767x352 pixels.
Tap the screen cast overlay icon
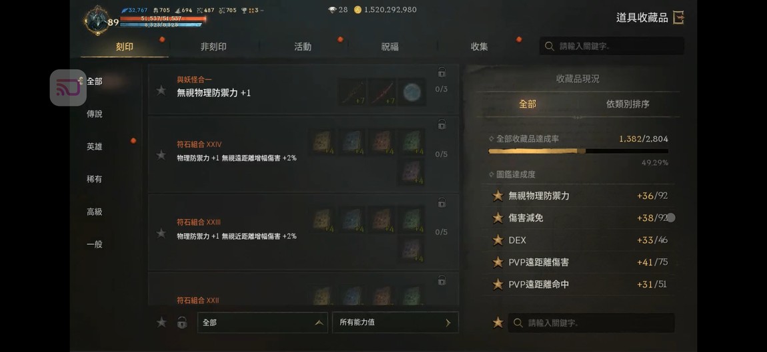pos(68,88)
